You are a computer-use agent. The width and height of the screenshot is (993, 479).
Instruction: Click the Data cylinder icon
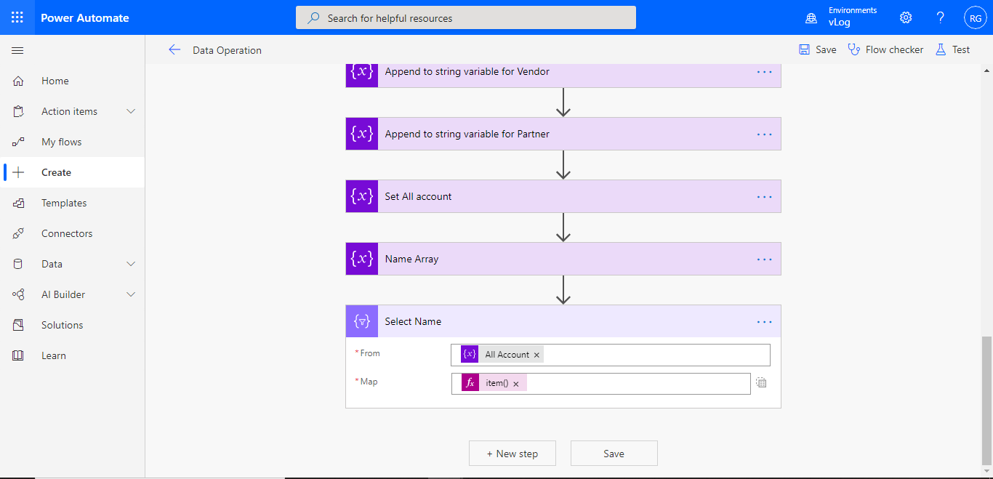click(18, 264)
